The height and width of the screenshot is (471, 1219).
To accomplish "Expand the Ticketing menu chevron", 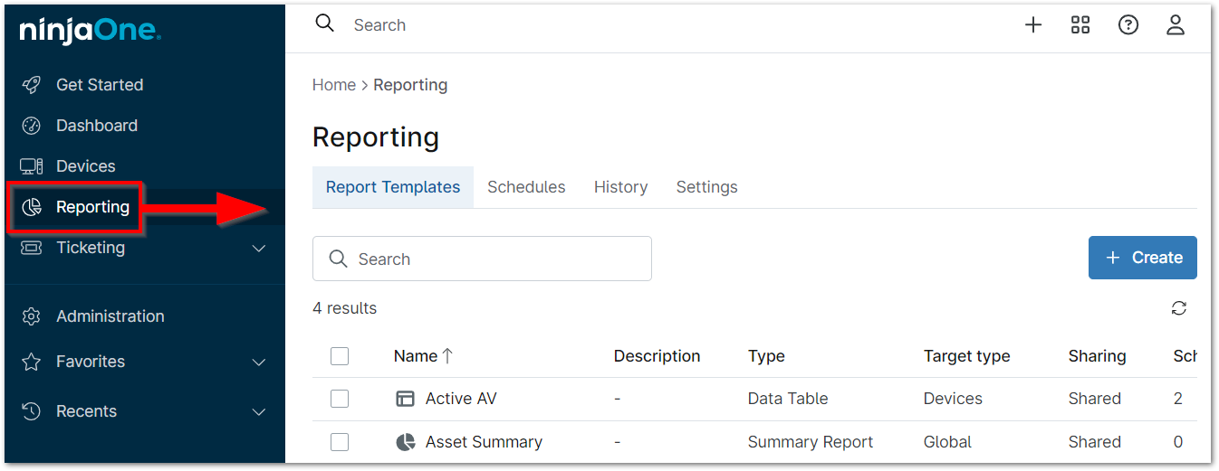I will [x=259, y=248].
